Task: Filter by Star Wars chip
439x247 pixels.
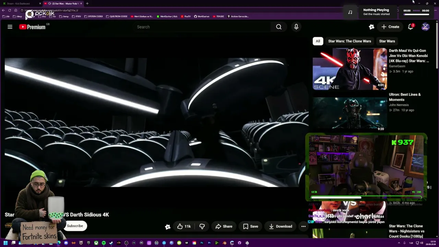Action: (x=387, y=41)
